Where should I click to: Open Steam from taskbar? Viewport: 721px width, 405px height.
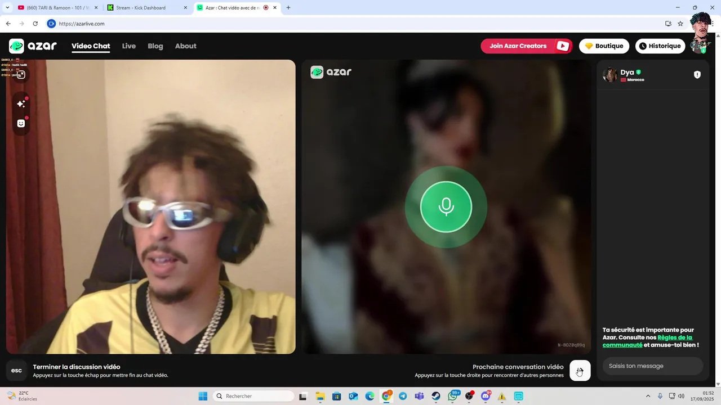[436, 396]
